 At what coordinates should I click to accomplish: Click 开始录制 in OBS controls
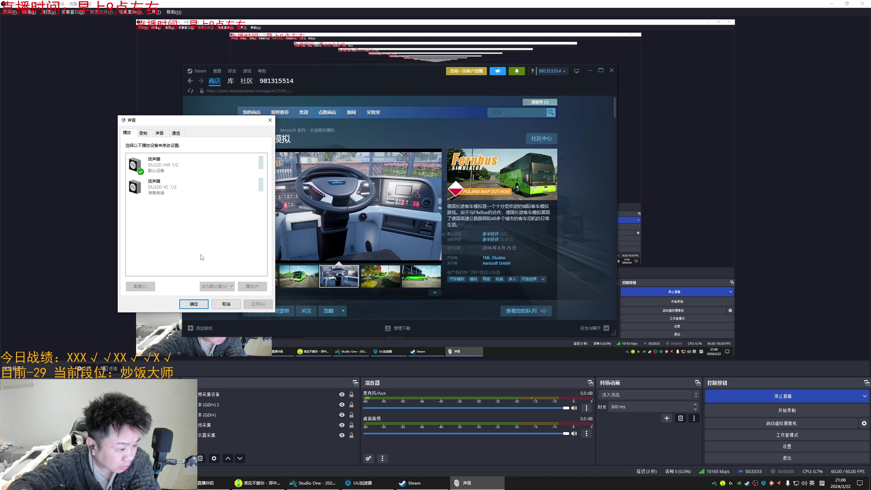point(787,410)
